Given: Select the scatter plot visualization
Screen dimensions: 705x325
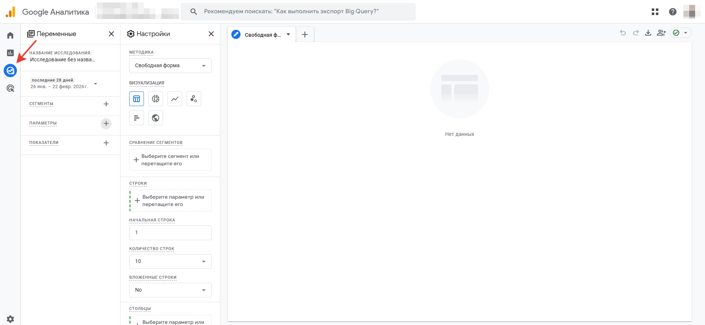Looking at the screenshot, I should tap(194, 99).
